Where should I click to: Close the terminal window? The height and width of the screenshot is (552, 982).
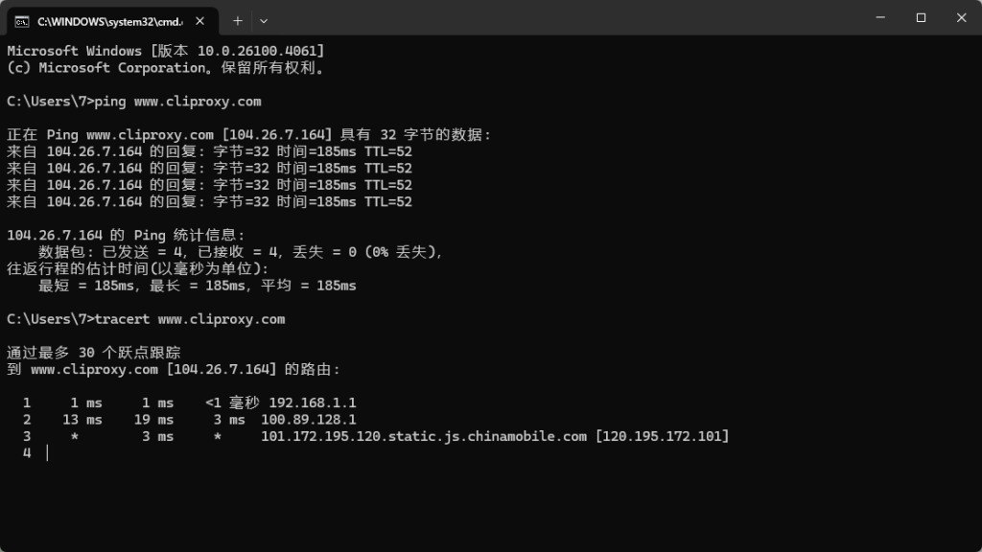(x=961, y=17)
